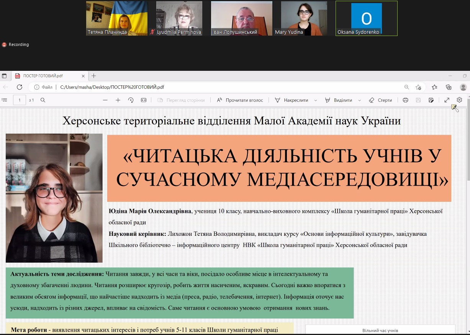Open the tab actions menu icon
Image resolution: width=470 pixels, height=335 pixels.
(x=4, y=76)
